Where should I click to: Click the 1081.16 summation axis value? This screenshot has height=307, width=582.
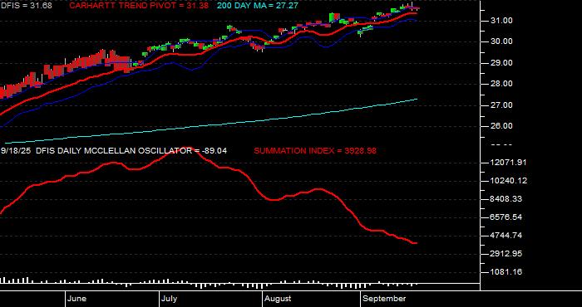tap(506, 272)
